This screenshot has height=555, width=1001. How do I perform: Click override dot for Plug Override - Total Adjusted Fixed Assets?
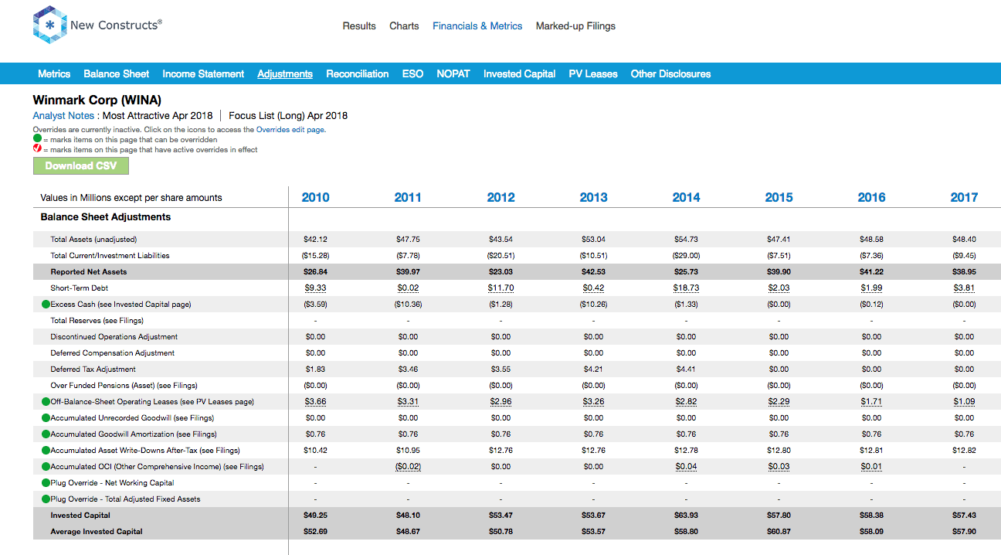(x=46, y=499)
